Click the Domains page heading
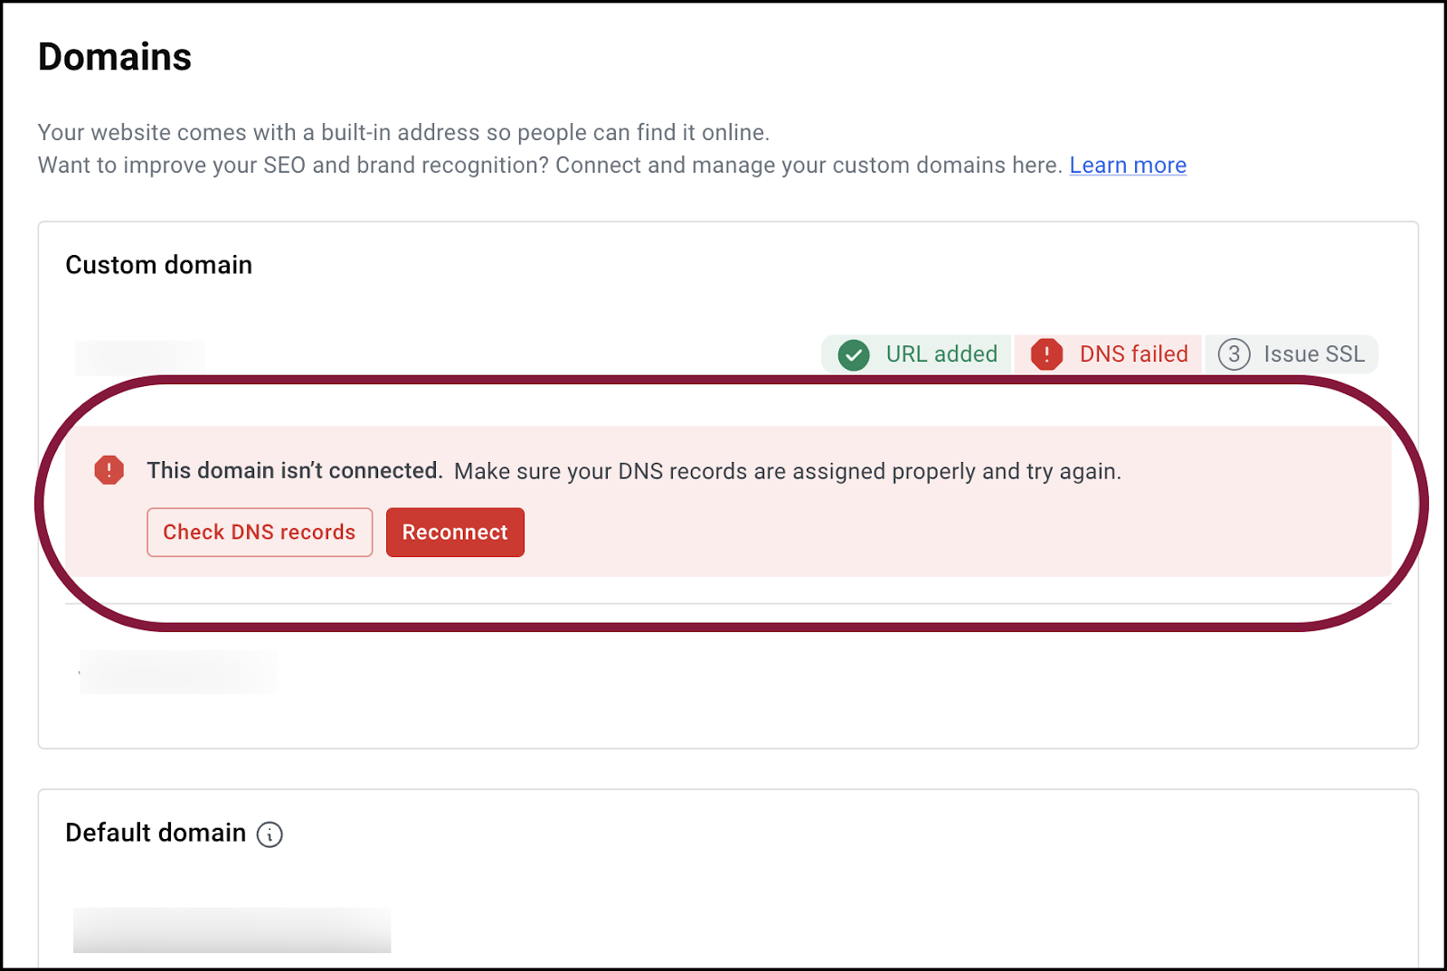The height and width of the screenshot is (971, 1447). pos(115,57)
